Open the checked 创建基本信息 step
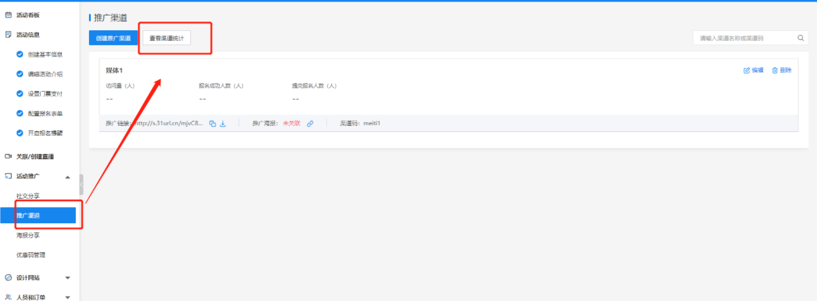The image size is (817, 301). click(x=44, y=54)
